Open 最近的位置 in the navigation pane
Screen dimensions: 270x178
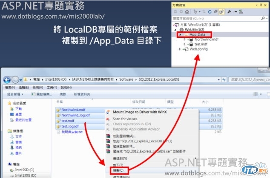click(x=23, y=120)
